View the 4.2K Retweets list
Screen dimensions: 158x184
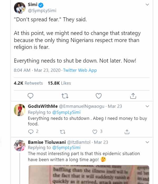coord(28,83)
